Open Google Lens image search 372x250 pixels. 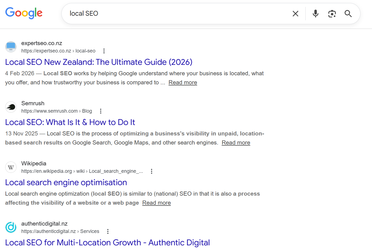(332, 14)
